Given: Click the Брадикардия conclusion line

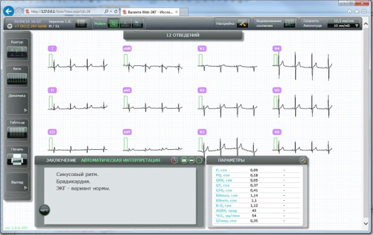Looking at the screenshot, I should (73, 182).
